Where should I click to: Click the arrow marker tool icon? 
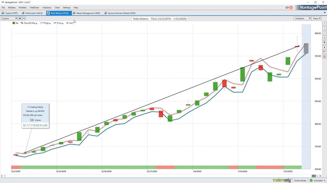click(324, 43)
